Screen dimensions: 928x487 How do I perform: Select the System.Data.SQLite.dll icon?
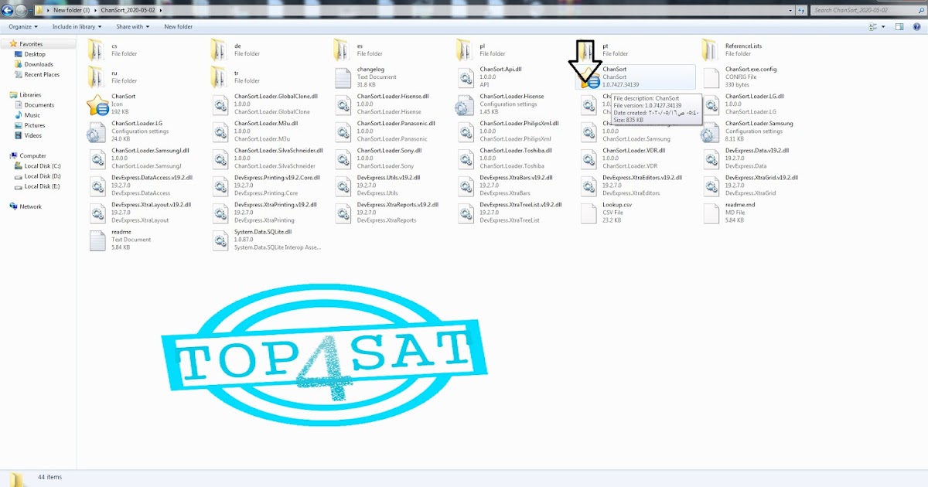(220, 240)
